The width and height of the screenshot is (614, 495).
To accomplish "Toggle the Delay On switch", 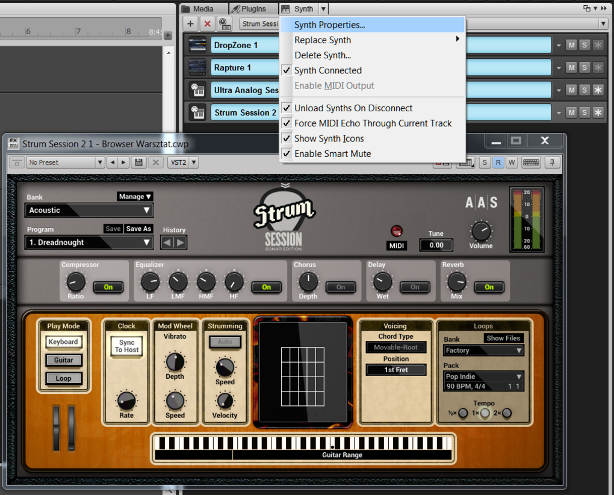I will [415, 287].
